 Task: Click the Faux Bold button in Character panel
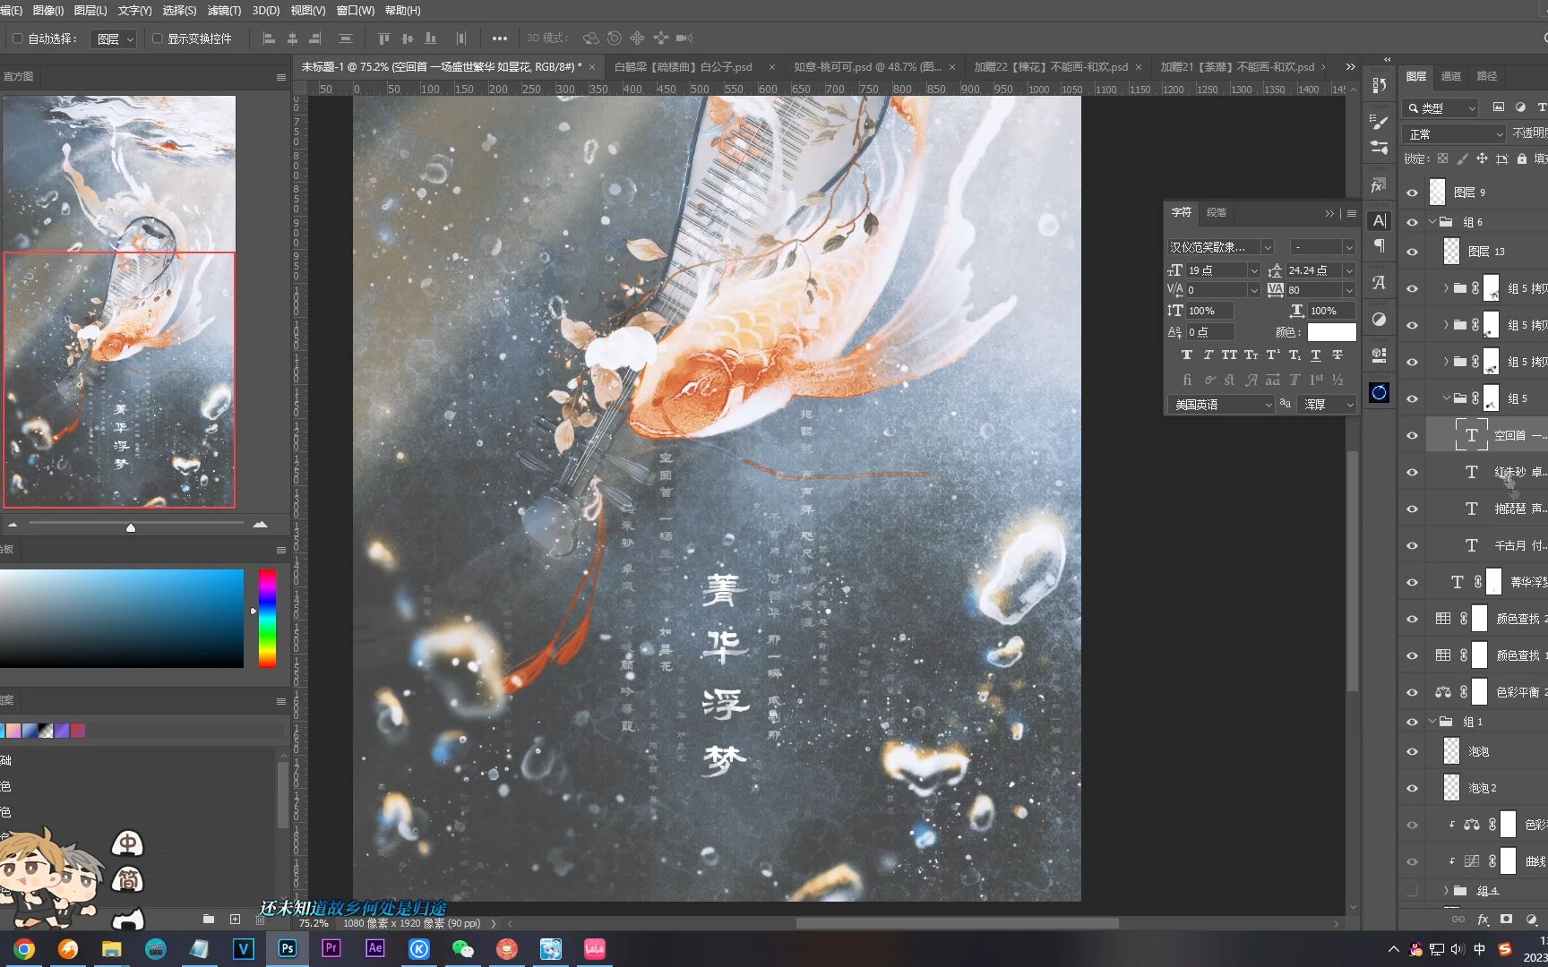point(1187,355)
